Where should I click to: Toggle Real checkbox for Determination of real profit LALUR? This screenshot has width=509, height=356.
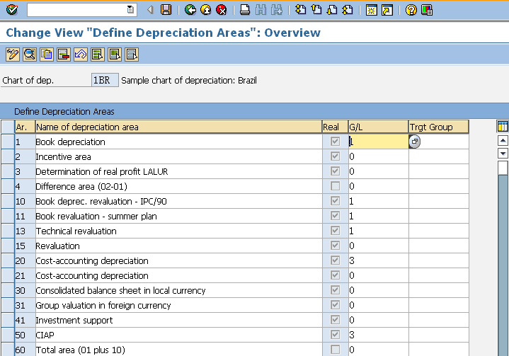point(335,171)
